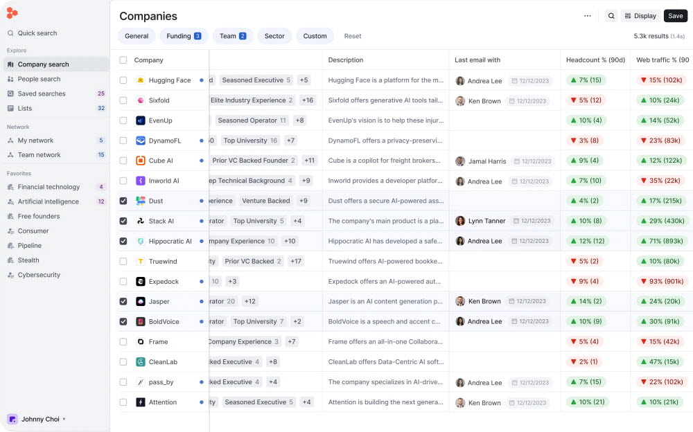
Task: Click the Reset filters link
Action: point(353,36)
